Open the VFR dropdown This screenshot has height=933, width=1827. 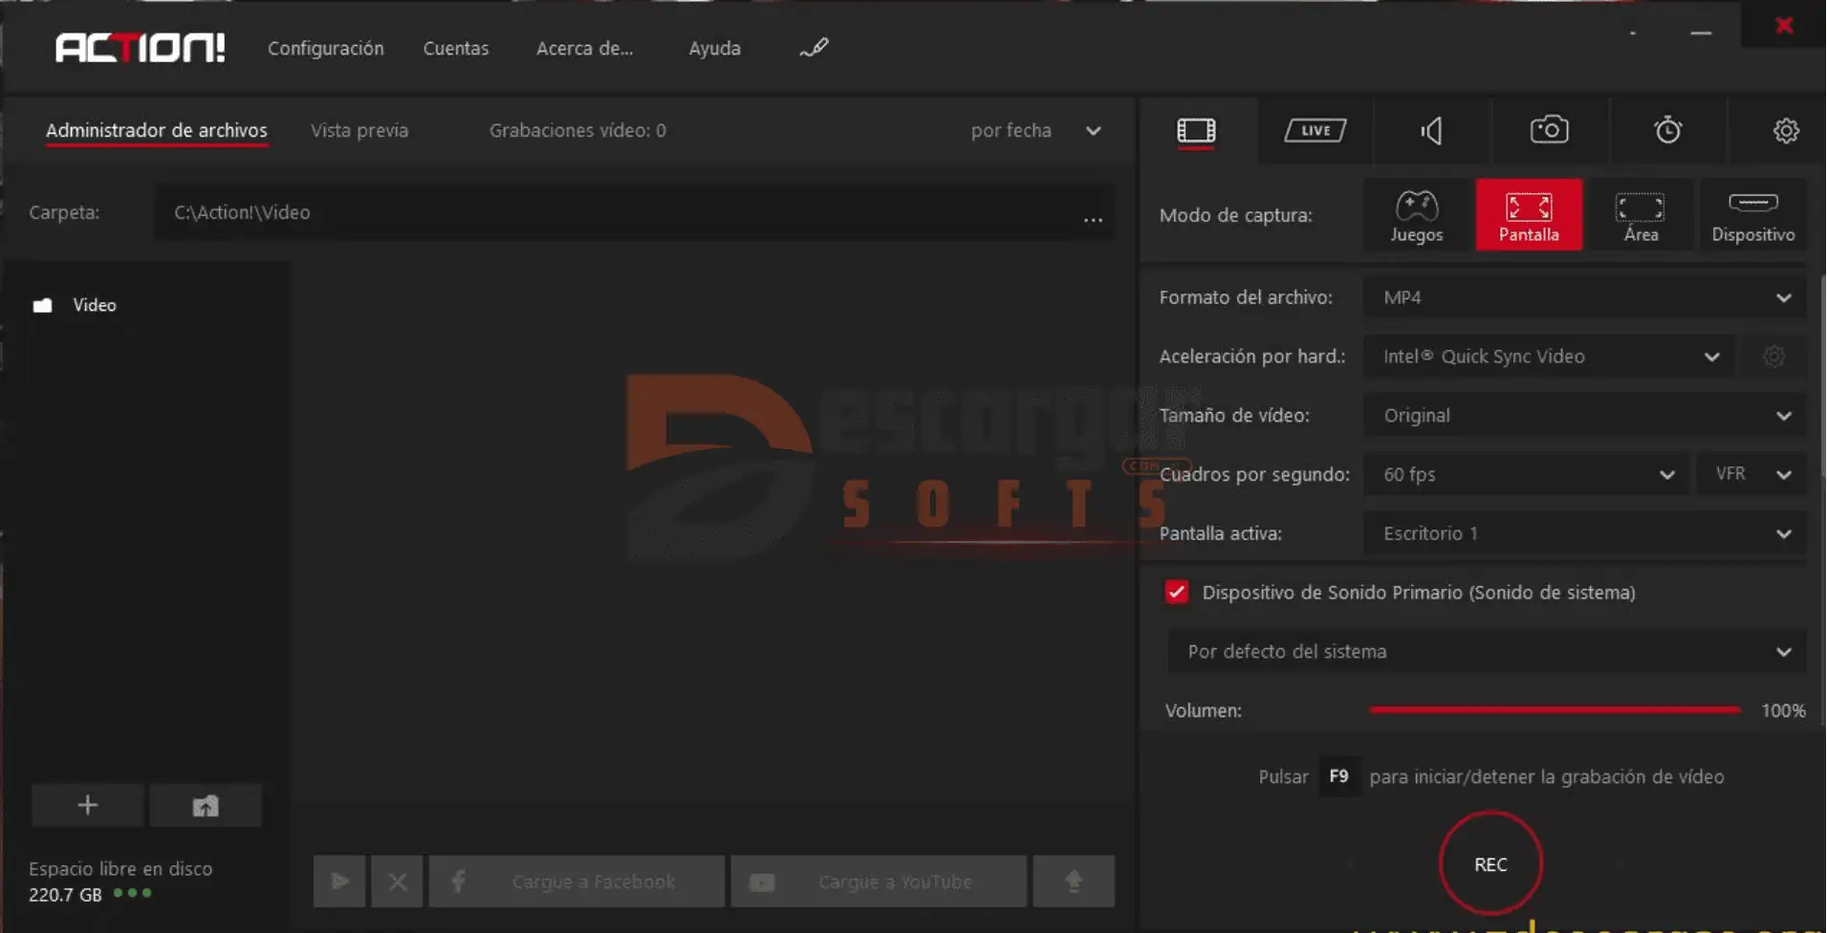1751,474
